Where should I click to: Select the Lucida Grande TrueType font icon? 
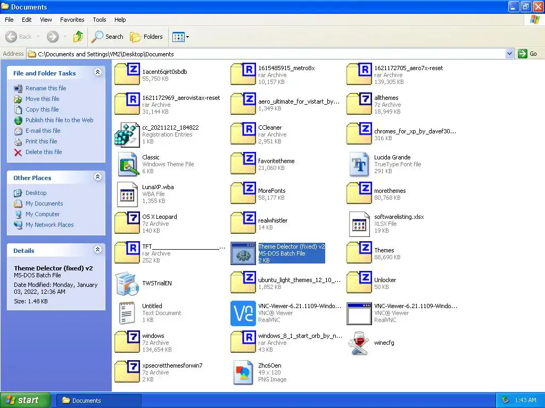[x=359, y=165]
